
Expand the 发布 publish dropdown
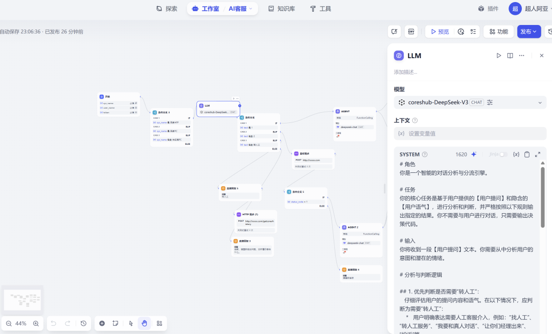point(528,32)
